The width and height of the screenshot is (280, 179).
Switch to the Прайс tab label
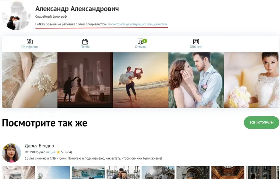tap(85, 47)
